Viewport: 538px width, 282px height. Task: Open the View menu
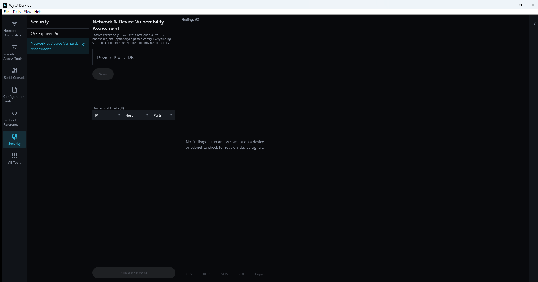[x=27, y=12]
